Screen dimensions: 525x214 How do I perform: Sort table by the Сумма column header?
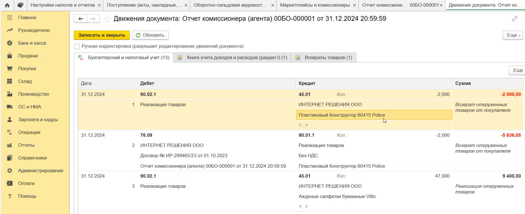[463, 83]
